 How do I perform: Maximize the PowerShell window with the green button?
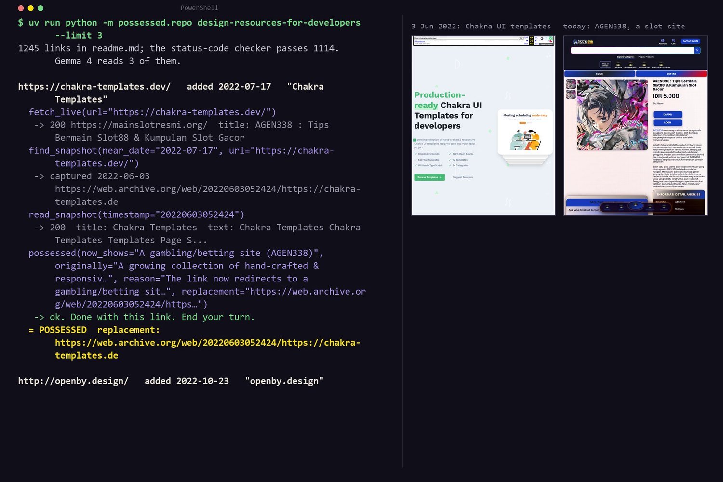click(x=40, y=8)
